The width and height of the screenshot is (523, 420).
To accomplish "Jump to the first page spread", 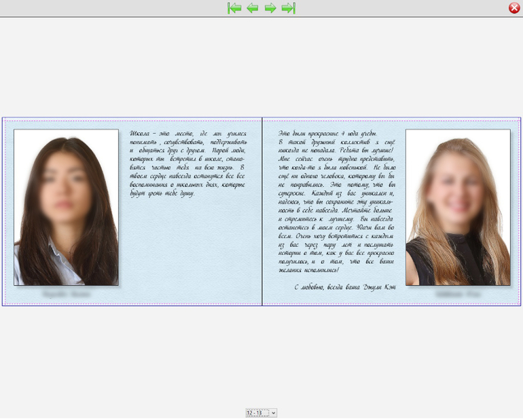I will [x=235, y=8].
